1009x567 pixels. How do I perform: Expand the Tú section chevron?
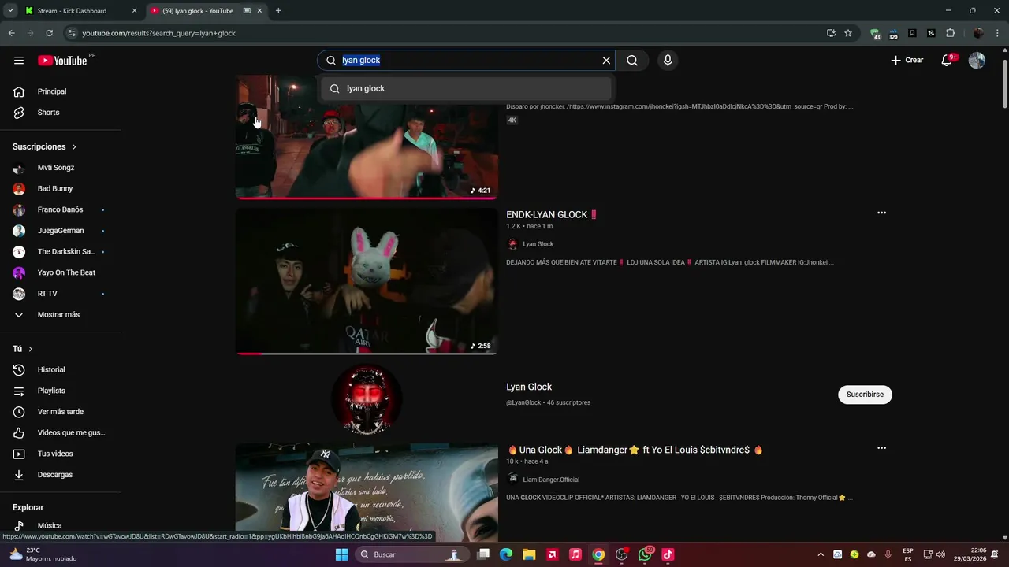[x=31, y=349]
